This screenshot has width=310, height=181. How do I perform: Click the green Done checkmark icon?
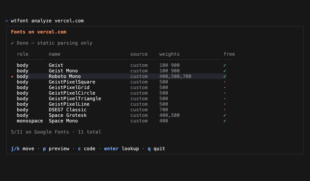click(x=12, y=43)
